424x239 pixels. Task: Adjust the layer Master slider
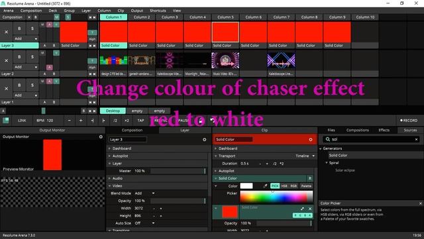178,171
